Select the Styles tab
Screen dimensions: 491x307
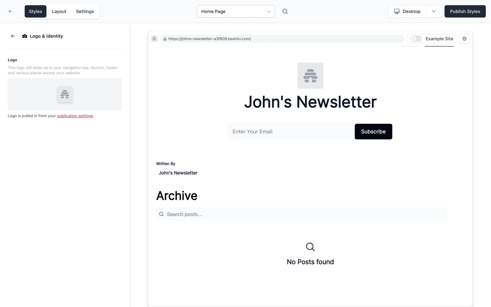pos(35,11)
